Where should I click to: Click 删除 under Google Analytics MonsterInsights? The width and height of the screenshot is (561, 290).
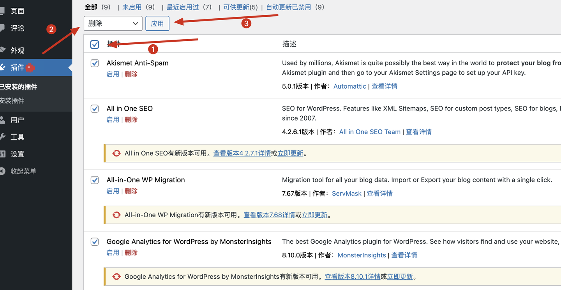[131, 253]
